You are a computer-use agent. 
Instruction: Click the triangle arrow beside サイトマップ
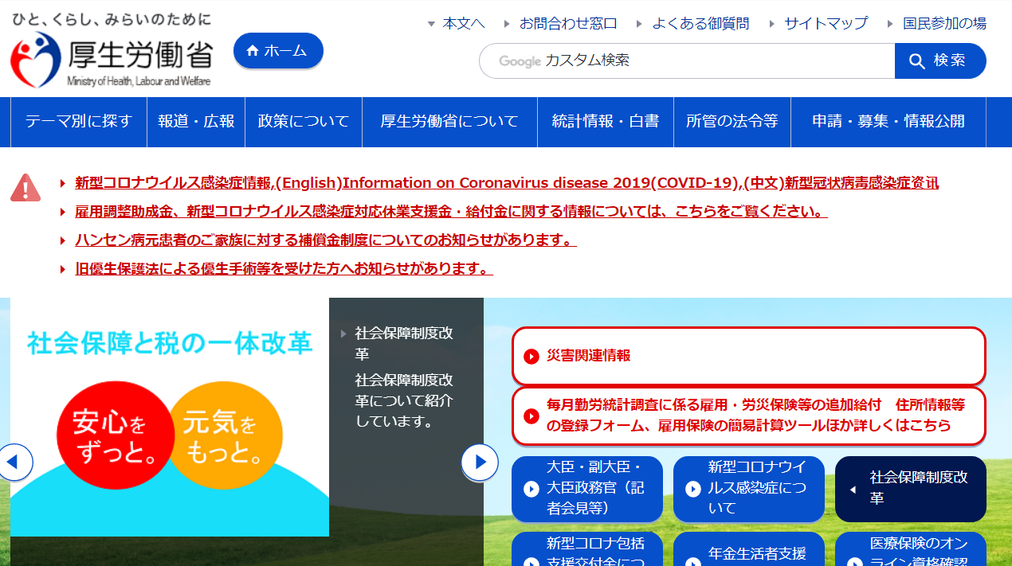(x=772, y=24)
